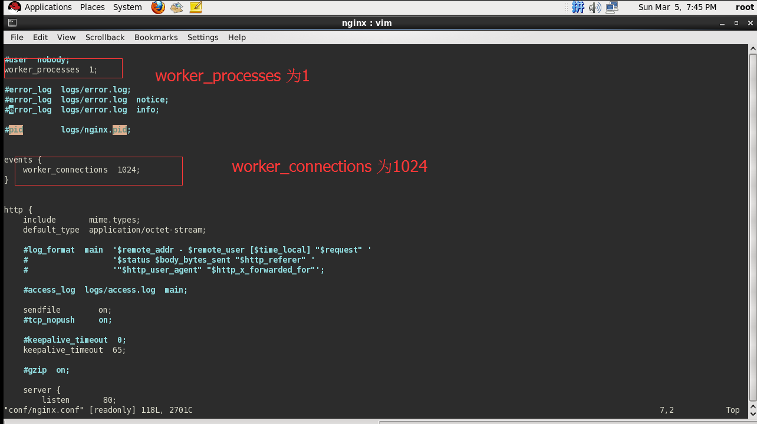Click the 'sendfile on;' line
Image resolution: width=757 pixels, height=424 pixels.
tap(68, 310)
